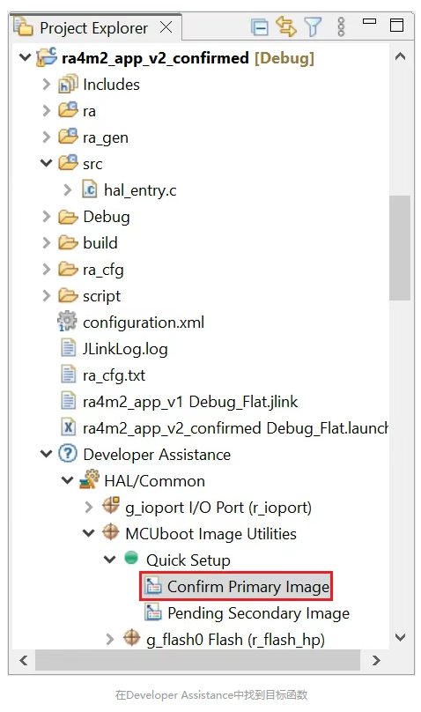This screenshot has width=421, height=712.
Task: Select Pending Secondary Image item
Action: tap(247, 613)
